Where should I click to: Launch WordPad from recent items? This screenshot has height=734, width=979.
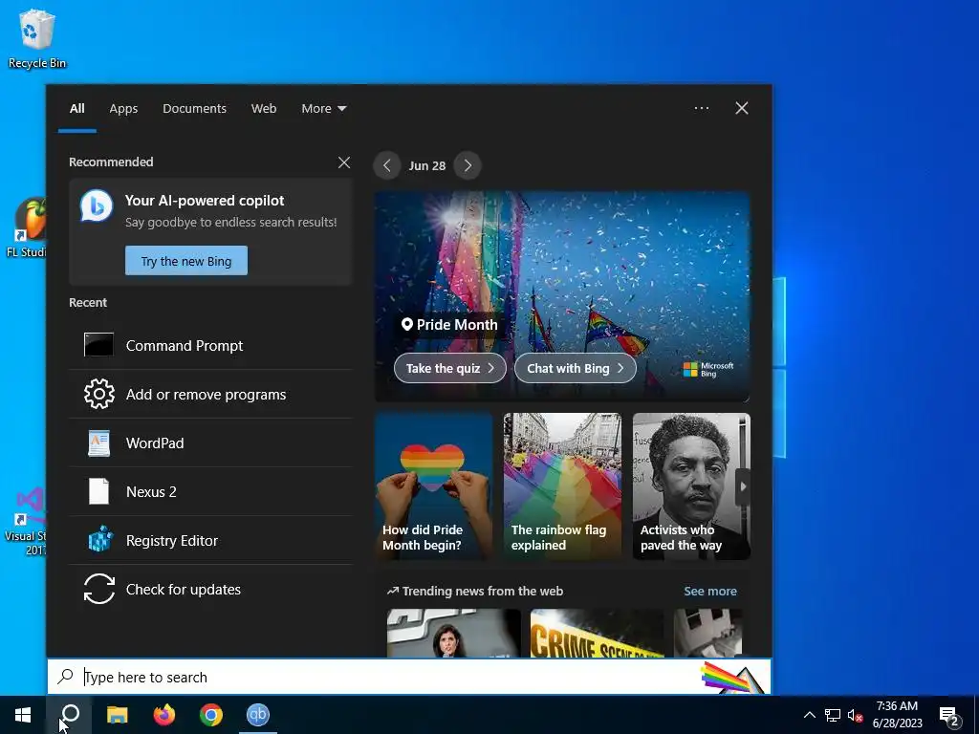click(210, 443)
